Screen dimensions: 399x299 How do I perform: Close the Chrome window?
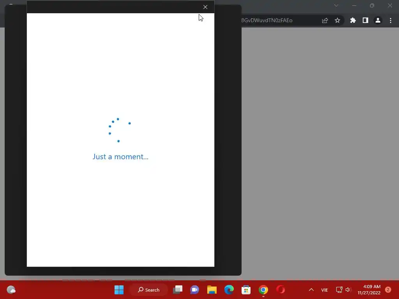390,5
